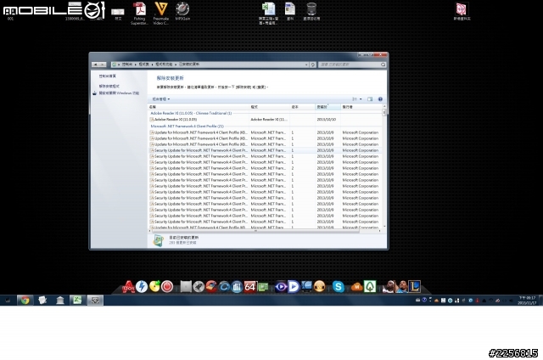Click the vertical scrollbar up arrow
The width and height of the screenshot is (543, 360).
click(384, 107)
